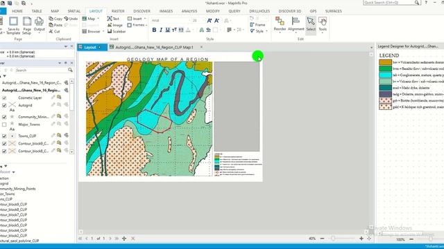
Task: Select Contour_block7_CLIP in table list
Action: click(13, 214)
